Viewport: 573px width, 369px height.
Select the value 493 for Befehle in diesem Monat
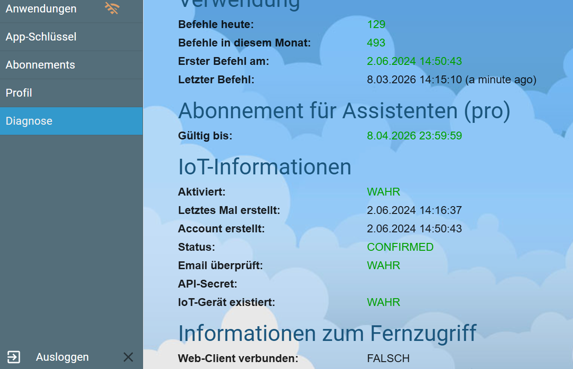(x=376, y=43)
